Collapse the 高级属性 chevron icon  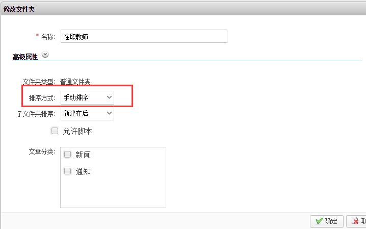(x=45, y=55)
